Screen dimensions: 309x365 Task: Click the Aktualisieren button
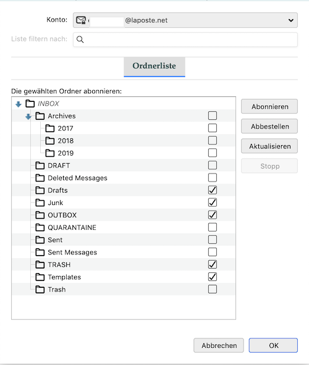pos(269,146)
